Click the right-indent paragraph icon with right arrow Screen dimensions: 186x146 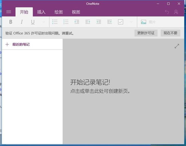pos(98,22)
